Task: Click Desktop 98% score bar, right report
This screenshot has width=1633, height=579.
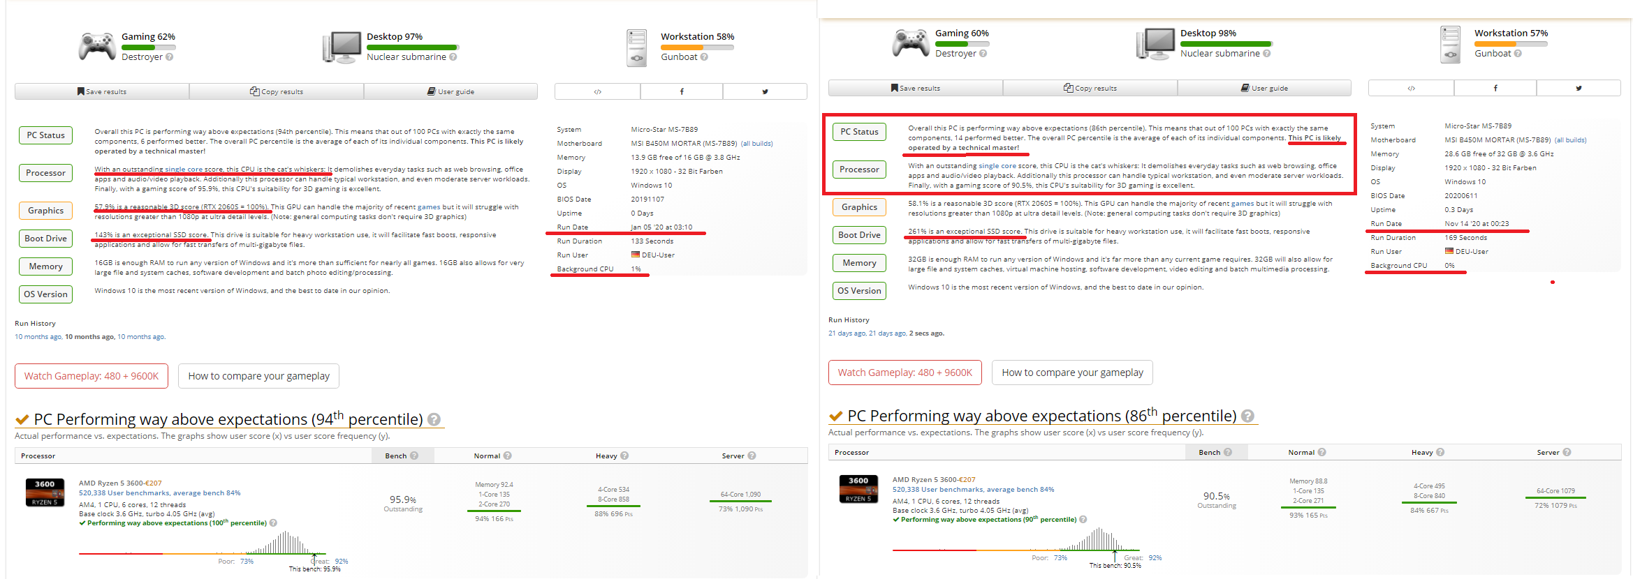Action: (1226, 44)
